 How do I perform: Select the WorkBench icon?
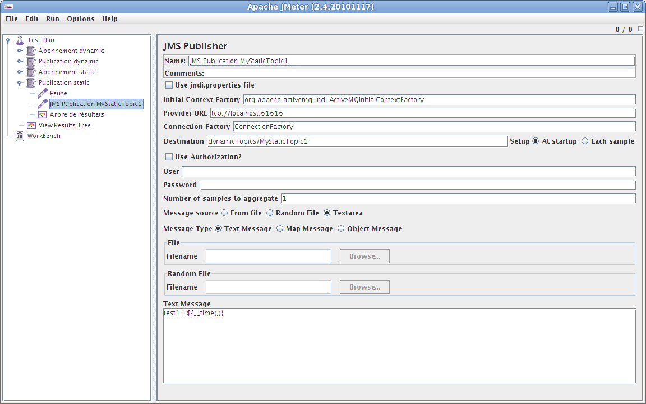(x=19, y=136)
